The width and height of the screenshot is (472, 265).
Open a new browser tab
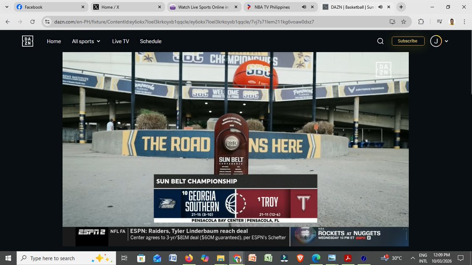(x=401, y=7)
